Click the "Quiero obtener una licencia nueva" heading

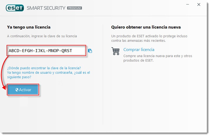[146, 27]
